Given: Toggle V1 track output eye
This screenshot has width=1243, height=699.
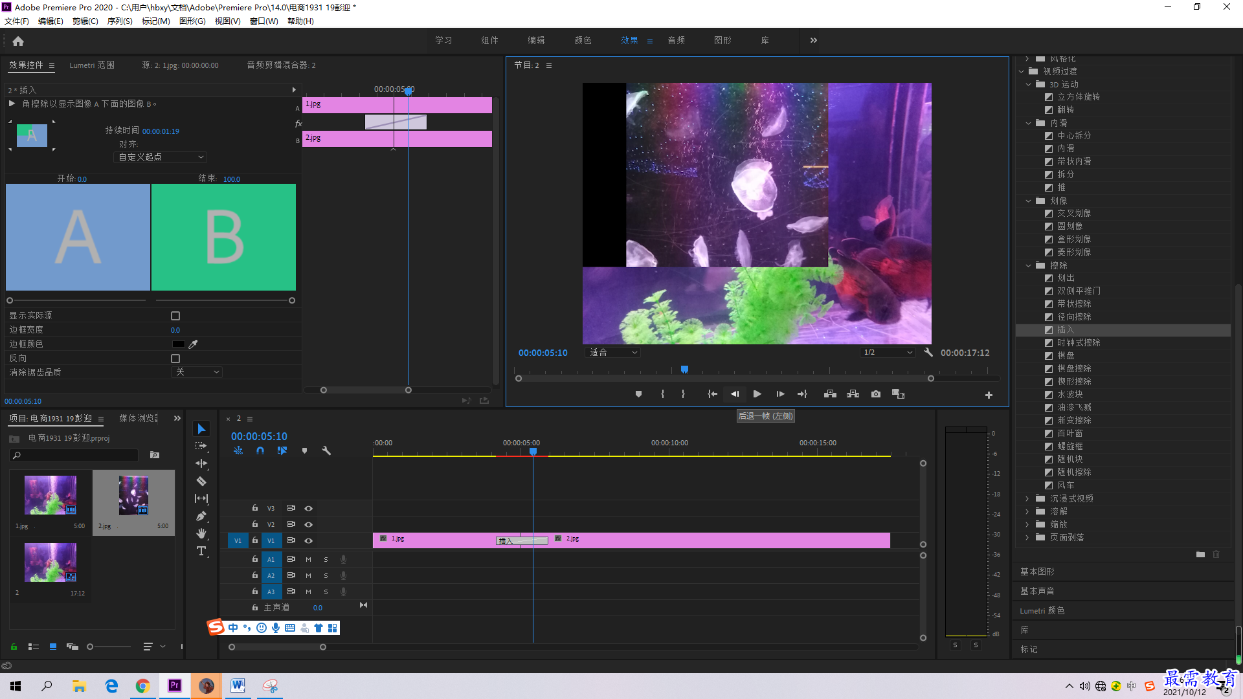Looking at the screenshot, I should tap(309, 540).
